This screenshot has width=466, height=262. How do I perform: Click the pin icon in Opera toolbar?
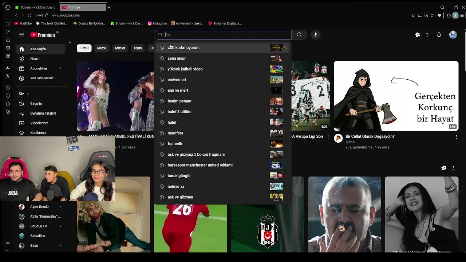[413, 15]
